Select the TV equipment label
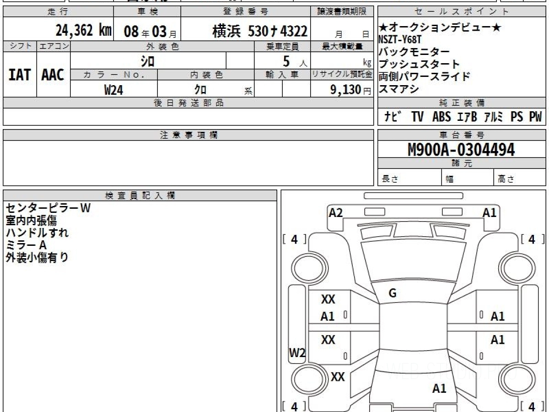The width and height of the screenshot is (549, 412). pyautogui.click(x=417, y=117)
